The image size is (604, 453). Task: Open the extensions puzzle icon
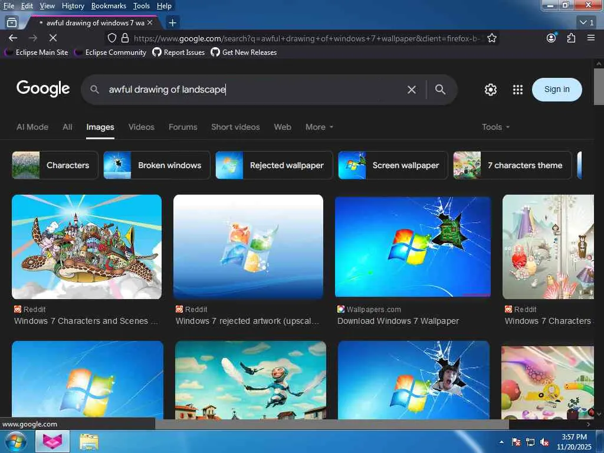point(571,38)
